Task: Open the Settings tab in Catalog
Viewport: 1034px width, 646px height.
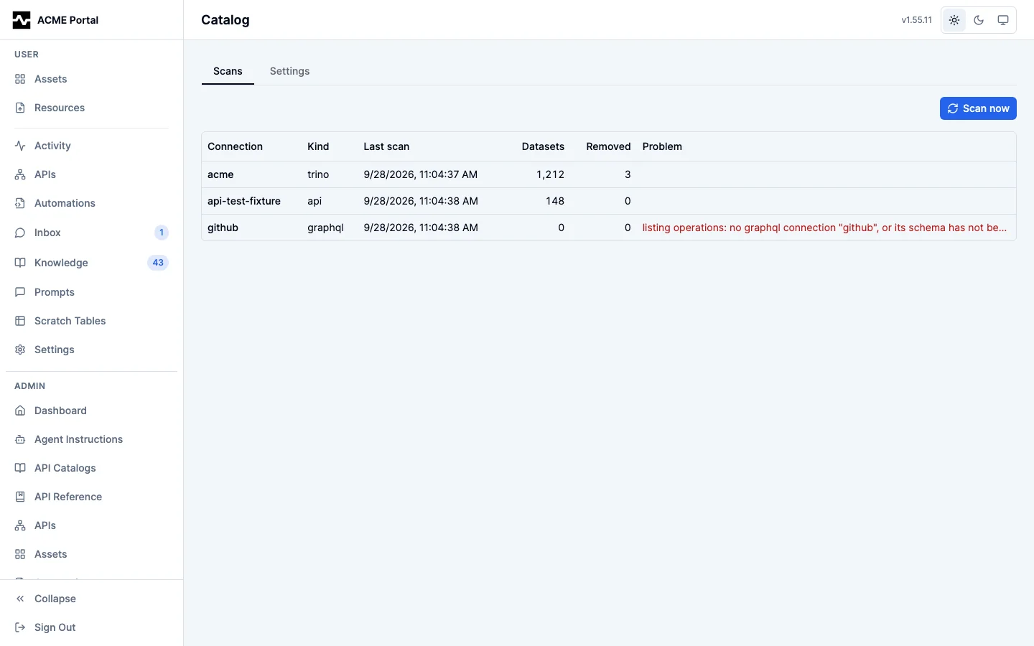Action: click(x=290, y=71)
